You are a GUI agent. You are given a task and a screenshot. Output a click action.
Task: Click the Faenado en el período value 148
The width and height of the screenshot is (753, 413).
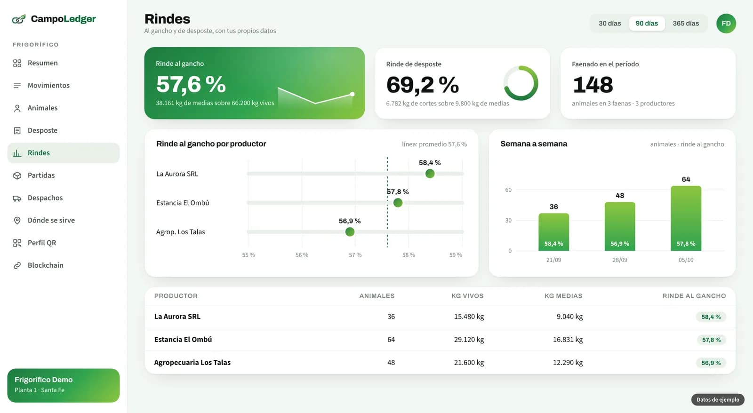pos(593,85)
